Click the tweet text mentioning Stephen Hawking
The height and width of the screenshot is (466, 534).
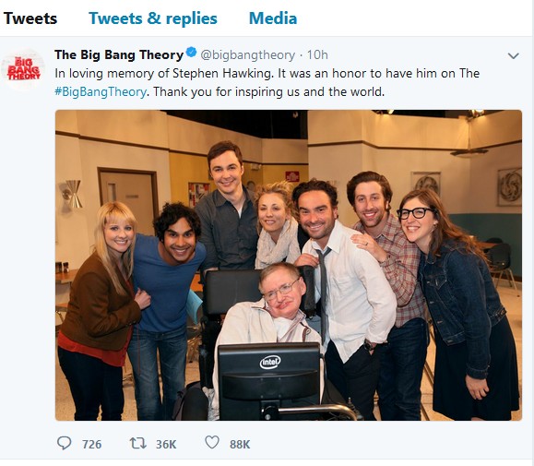(x=267, y=74)
